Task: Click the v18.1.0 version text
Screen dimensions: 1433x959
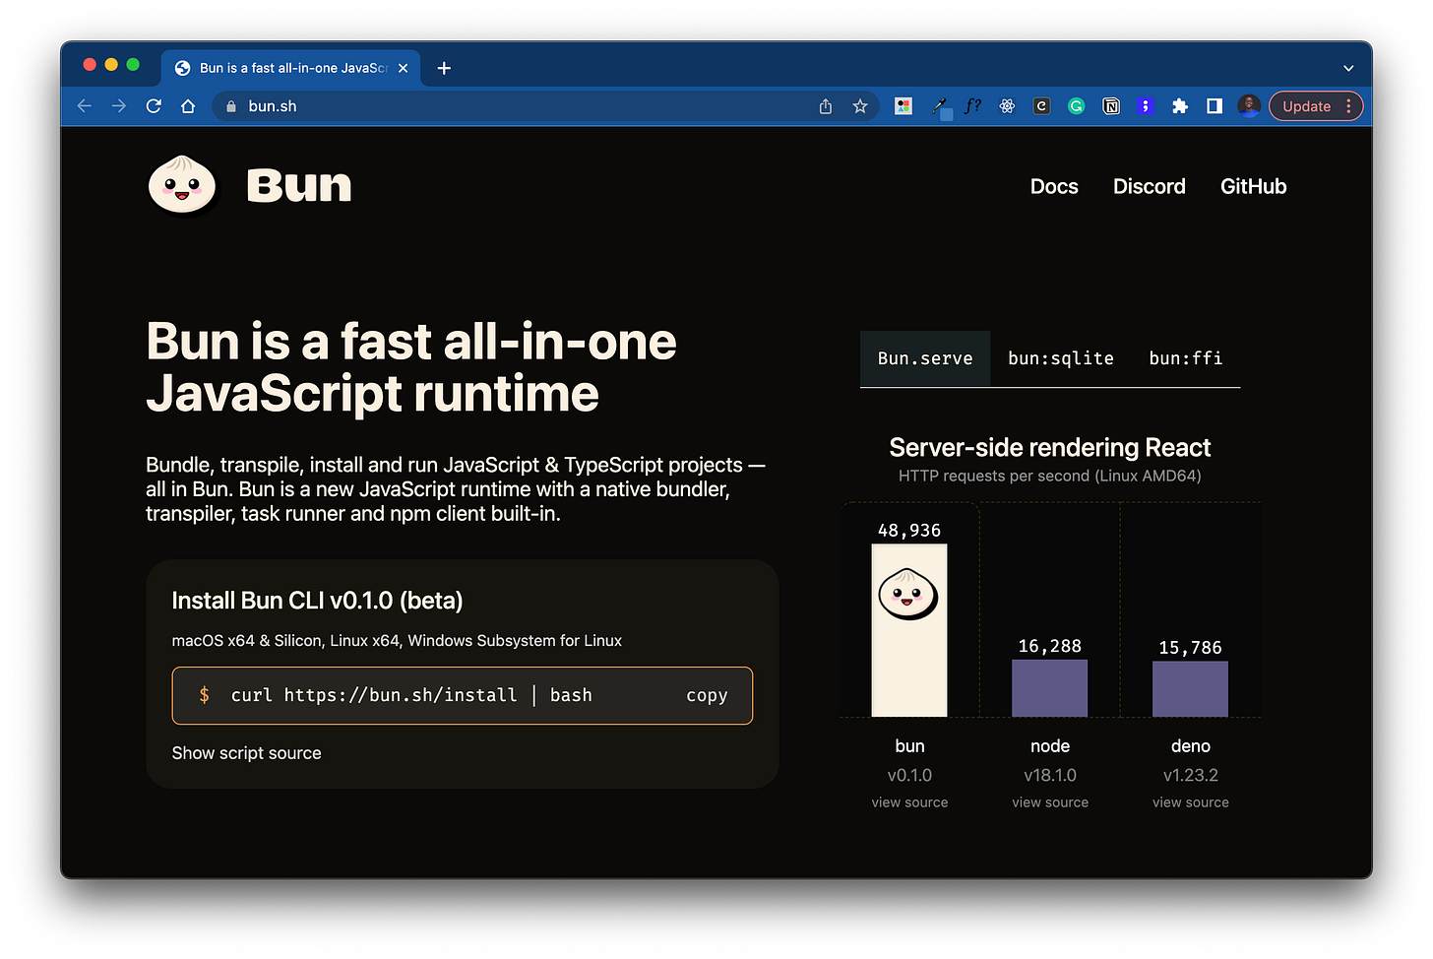Action: click(1050, 776)
